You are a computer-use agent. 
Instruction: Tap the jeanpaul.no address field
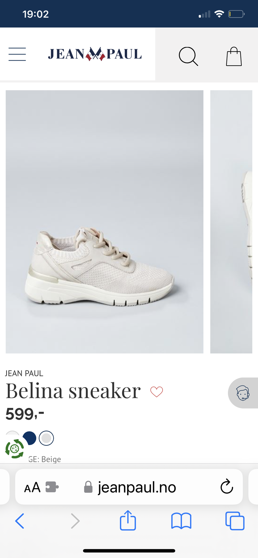coord(130,487)
